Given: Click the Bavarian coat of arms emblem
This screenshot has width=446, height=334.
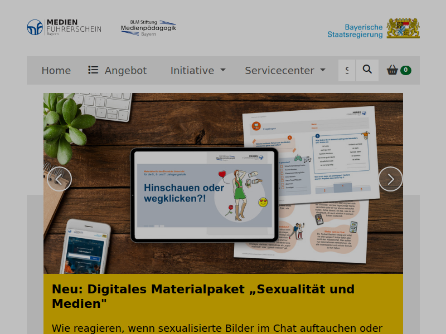Looking at the screenshot, I should pos(403,28).
